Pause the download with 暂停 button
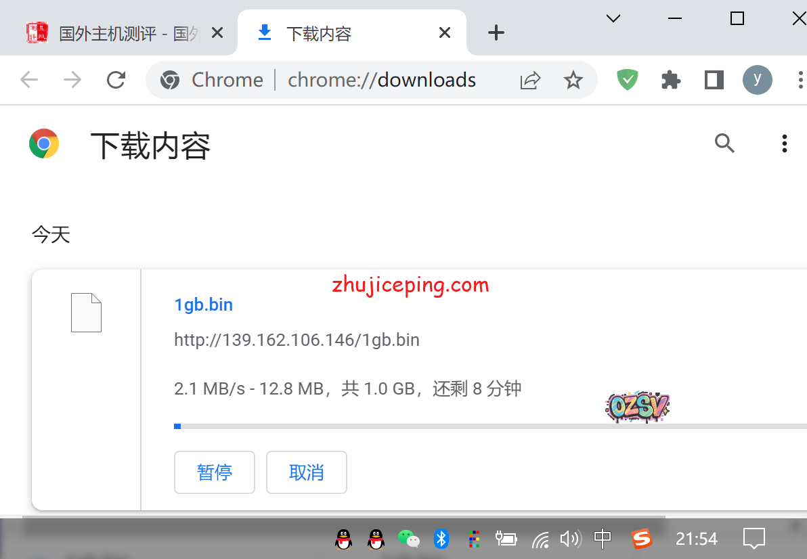This screenshot has width=807, height=559. tap(215, 472)
